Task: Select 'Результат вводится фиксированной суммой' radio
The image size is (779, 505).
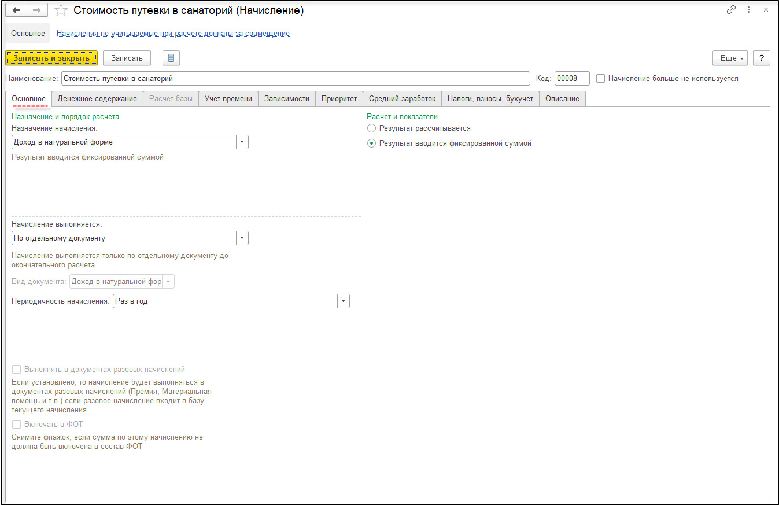Action: (371, 143)
